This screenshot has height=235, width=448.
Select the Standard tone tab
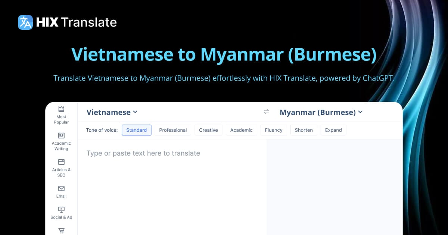(x=137, y=130)
